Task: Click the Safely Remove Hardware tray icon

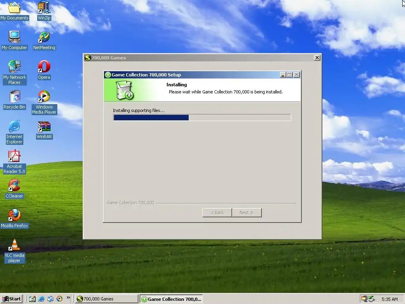Action: pos(371,299)
